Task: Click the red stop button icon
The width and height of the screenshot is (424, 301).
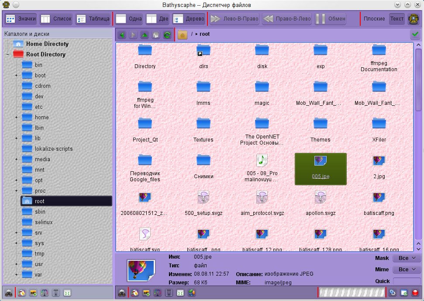Action: [415, 293]
